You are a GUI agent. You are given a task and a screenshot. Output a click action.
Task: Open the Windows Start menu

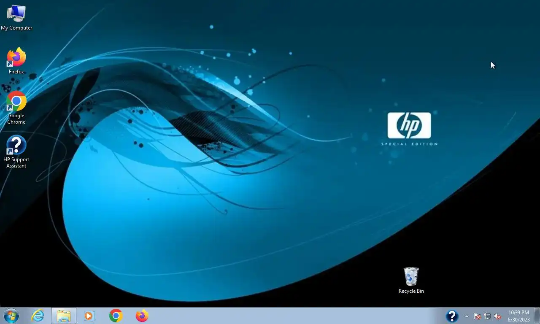click(11, 316)
